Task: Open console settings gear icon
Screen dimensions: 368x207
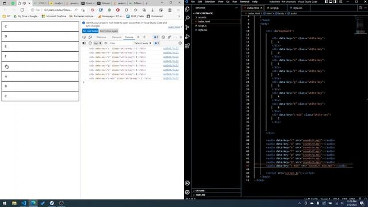Action: [180, 43]
